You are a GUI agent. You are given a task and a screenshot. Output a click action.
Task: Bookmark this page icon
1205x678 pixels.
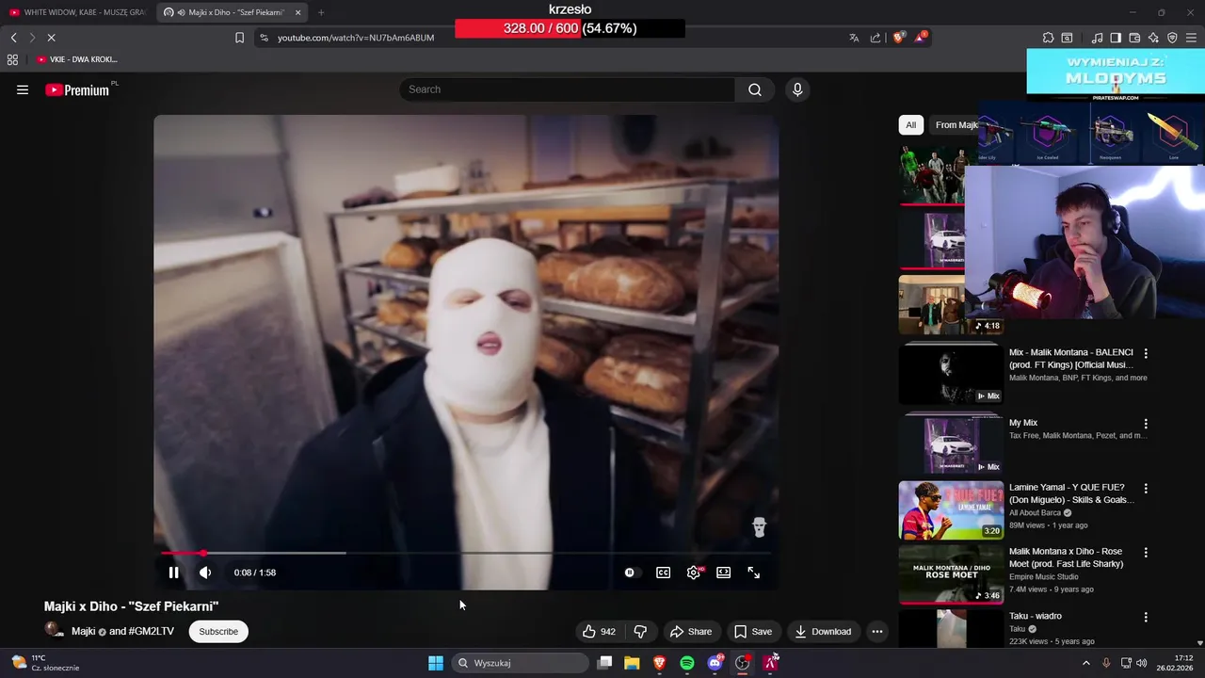[239, 38]
